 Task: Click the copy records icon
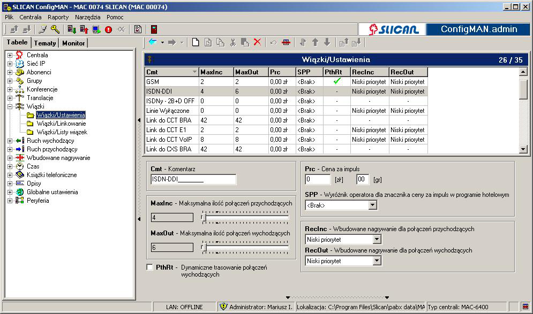click(220, 42)
